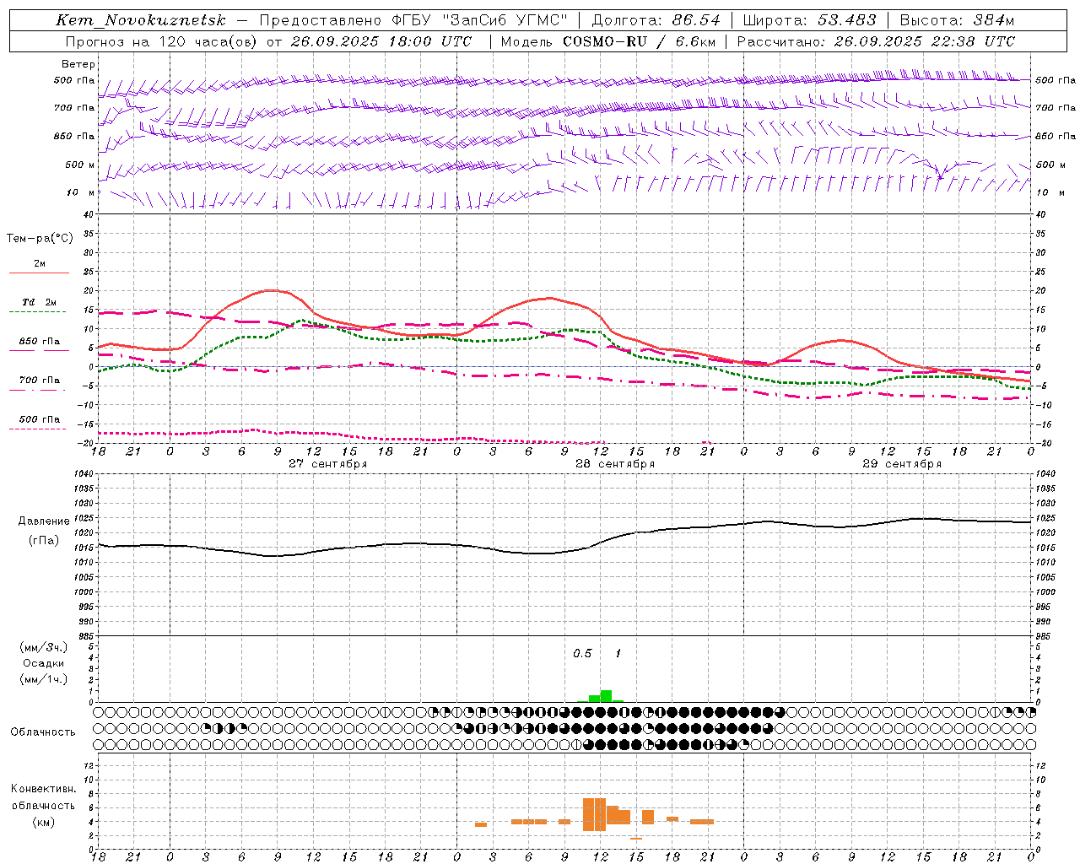Click the tallest orange convective cloud bar
The width and height of the screenshot is (1080, 864).
pyautogui.click(x=594, y=815)
